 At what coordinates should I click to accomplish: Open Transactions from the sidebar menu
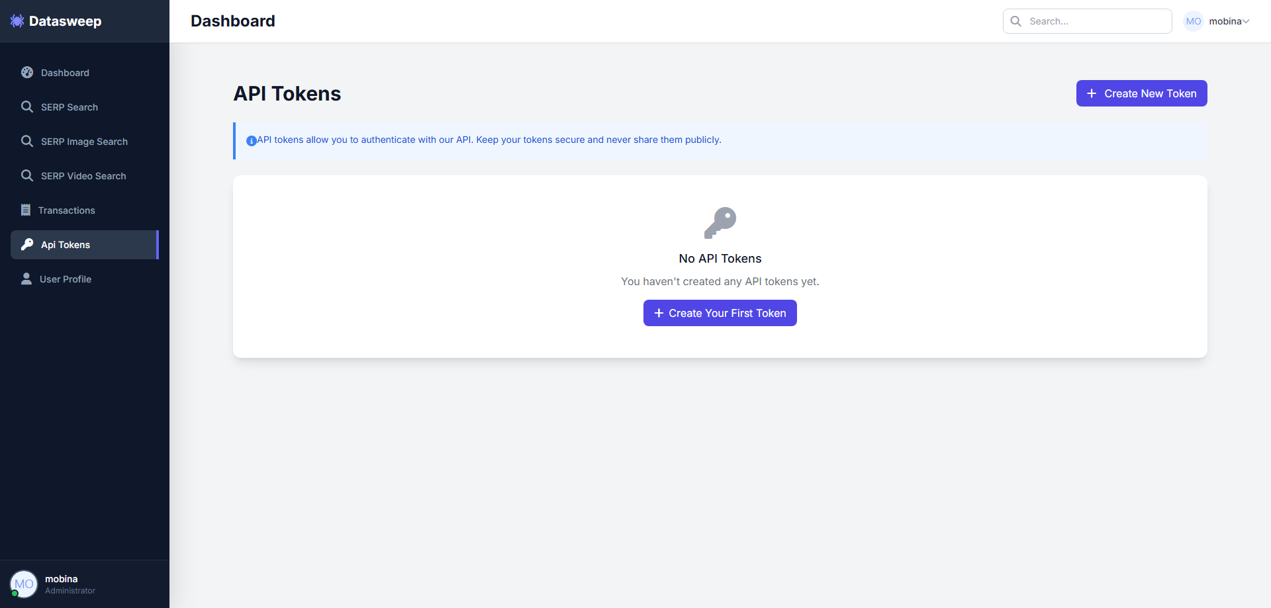66,210
